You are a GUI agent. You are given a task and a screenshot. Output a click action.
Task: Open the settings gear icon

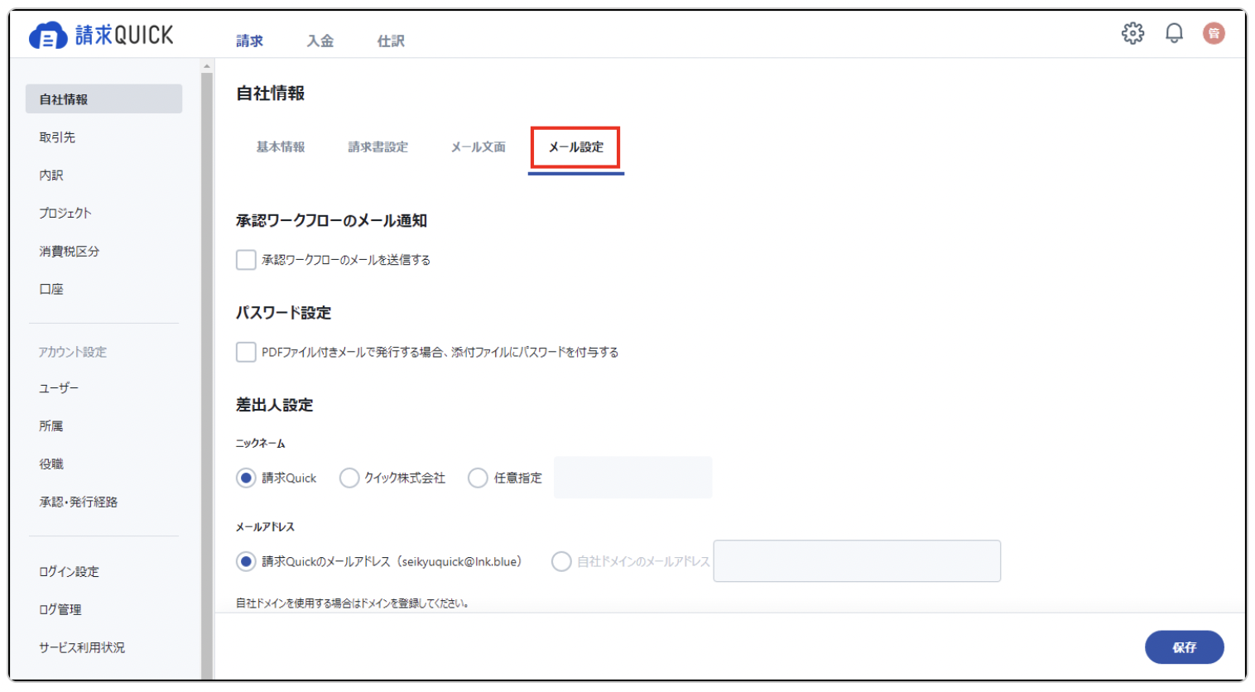point(1132,33)
